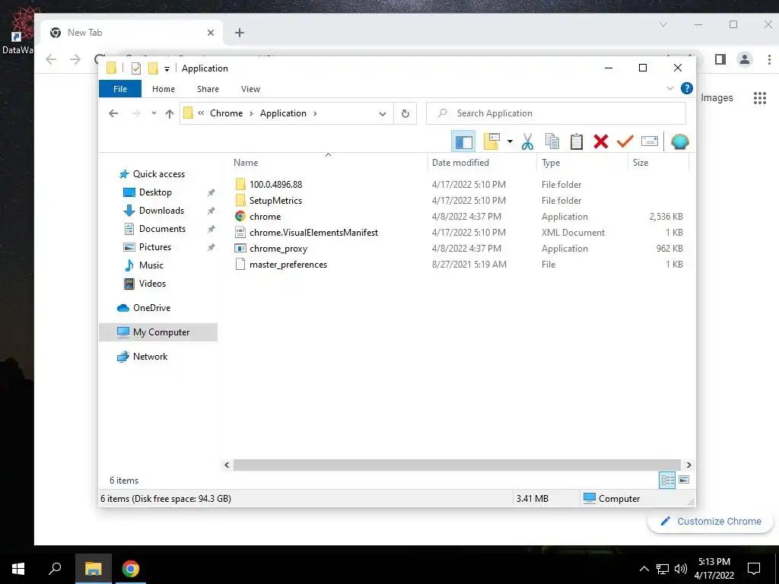Open Downloads in navigation pane
Viewport: 779px width, 584px height.
(161, 211)
